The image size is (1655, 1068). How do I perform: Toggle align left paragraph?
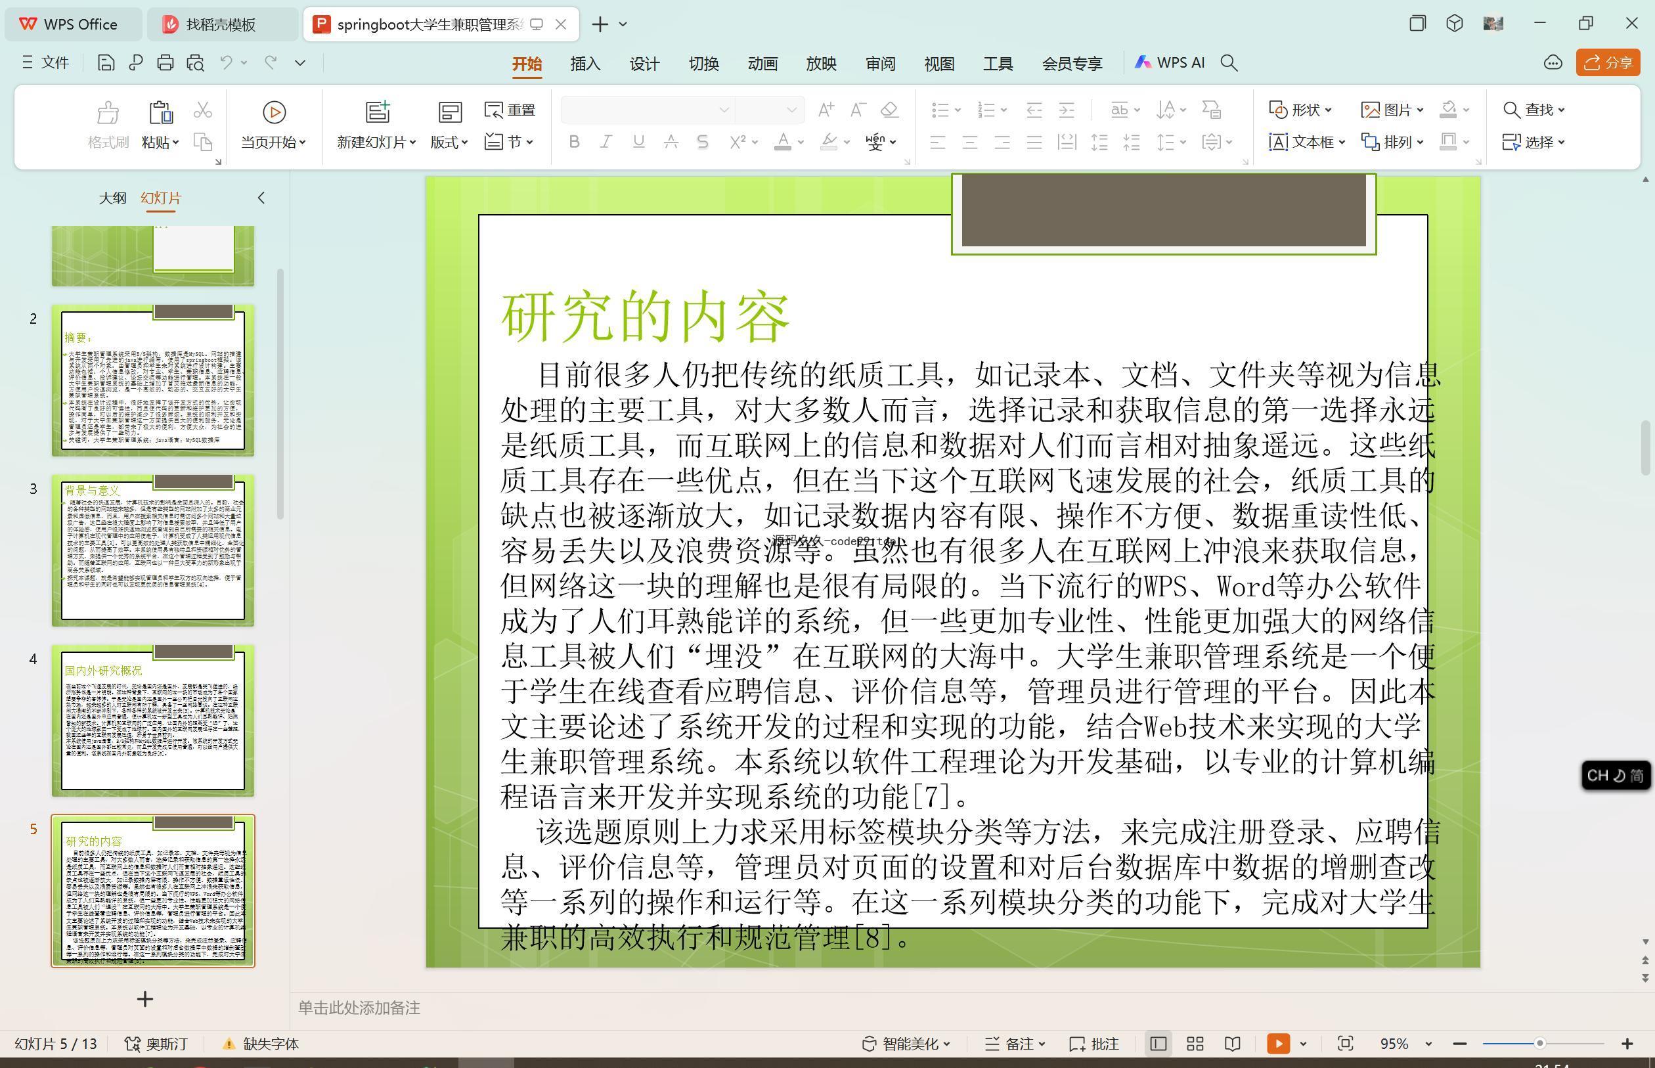(937, 143)
